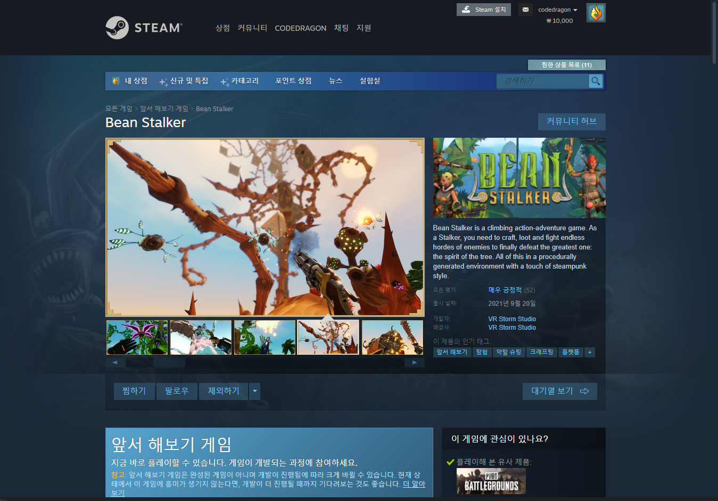The height and width of the screenshot is (501, 718).
Task: Select fifth thumbnail with spotted creature
Action: click(x=392, y=337)
